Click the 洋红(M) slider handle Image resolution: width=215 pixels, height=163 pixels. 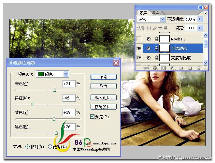pyautogui.click(x=33, y=104)
